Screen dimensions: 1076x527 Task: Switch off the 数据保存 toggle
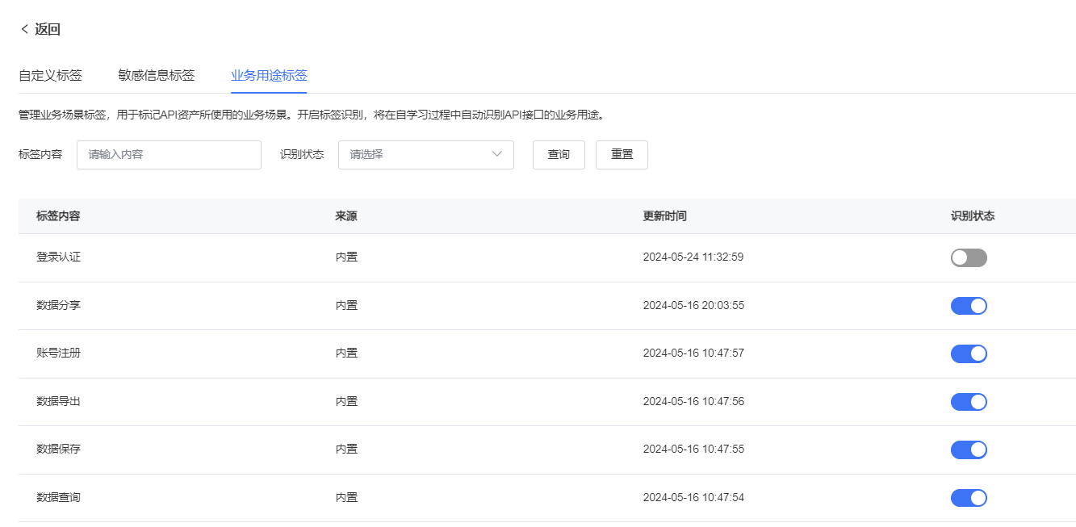click(969, 450)
